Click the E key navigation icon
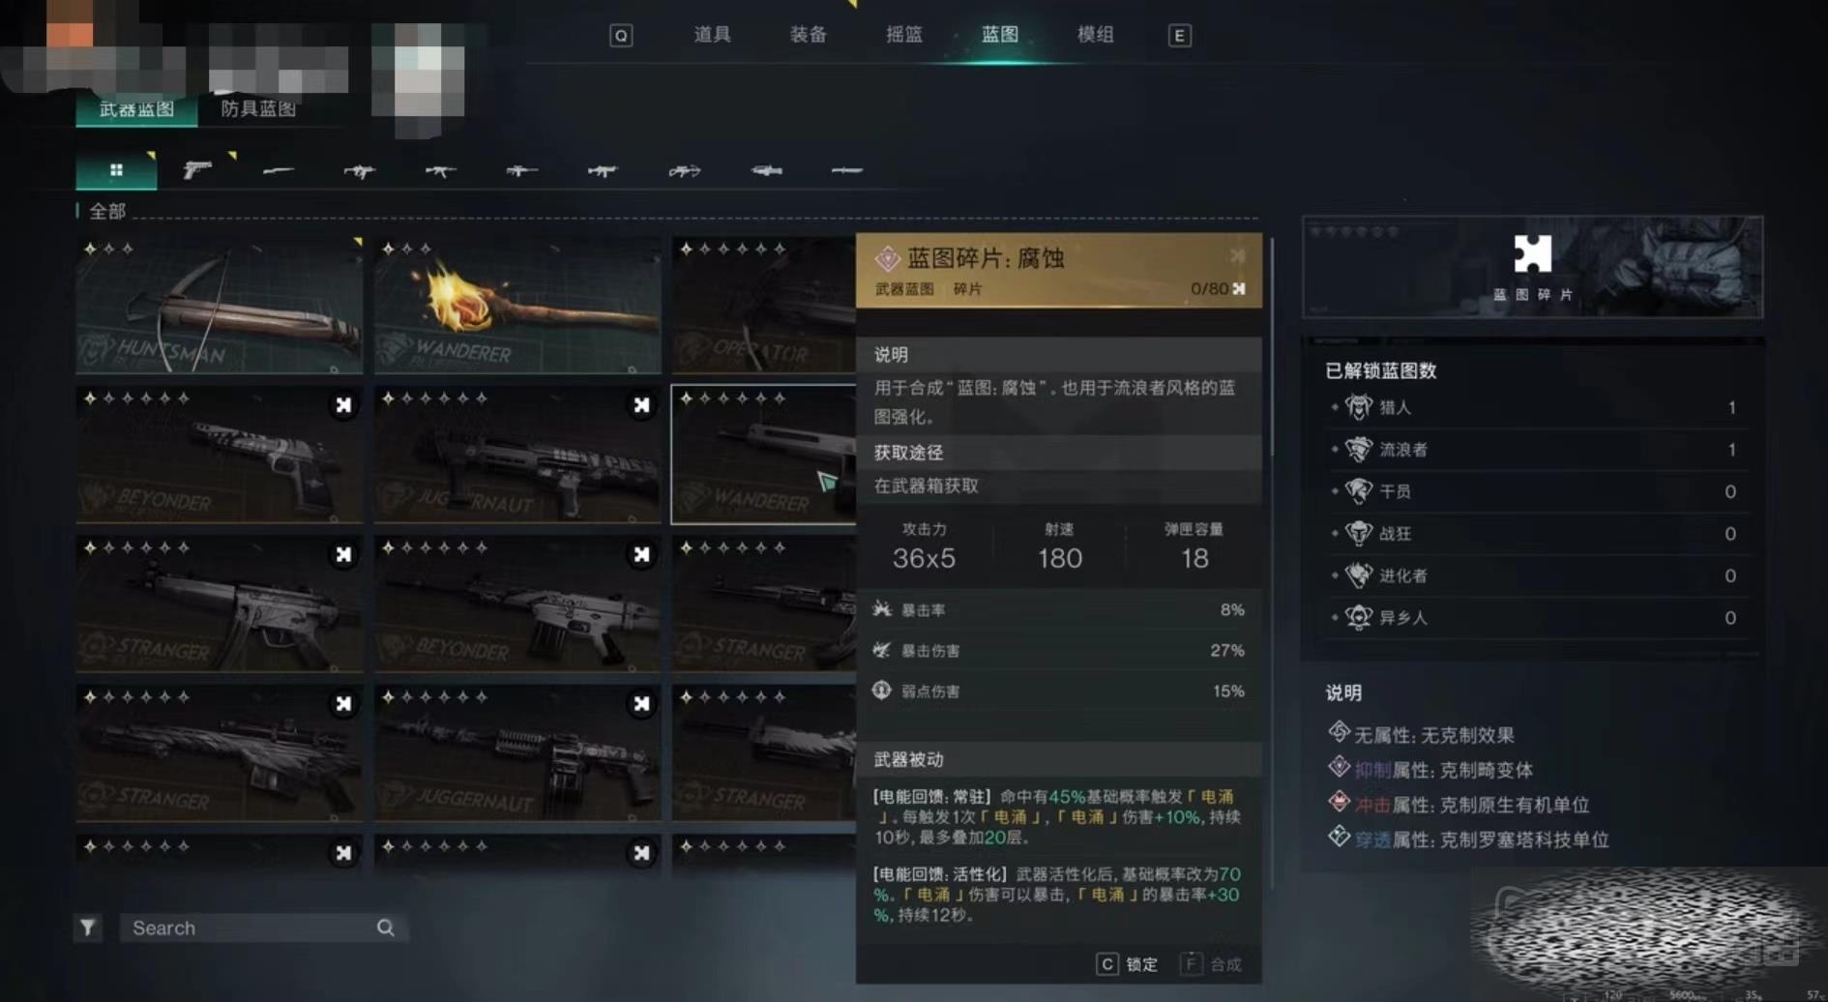The width and height of the screenshot is (1828, 1002). (x=1179, y=36)
